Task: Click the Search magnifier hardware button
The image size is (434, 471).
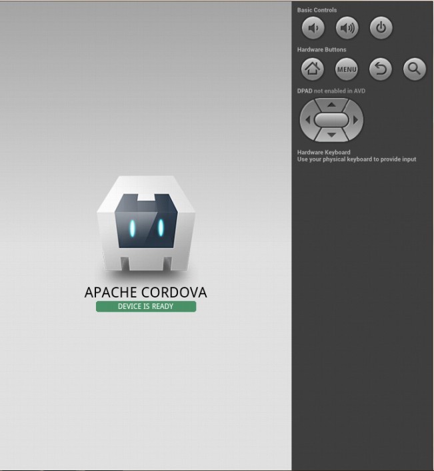Action: 414,69
